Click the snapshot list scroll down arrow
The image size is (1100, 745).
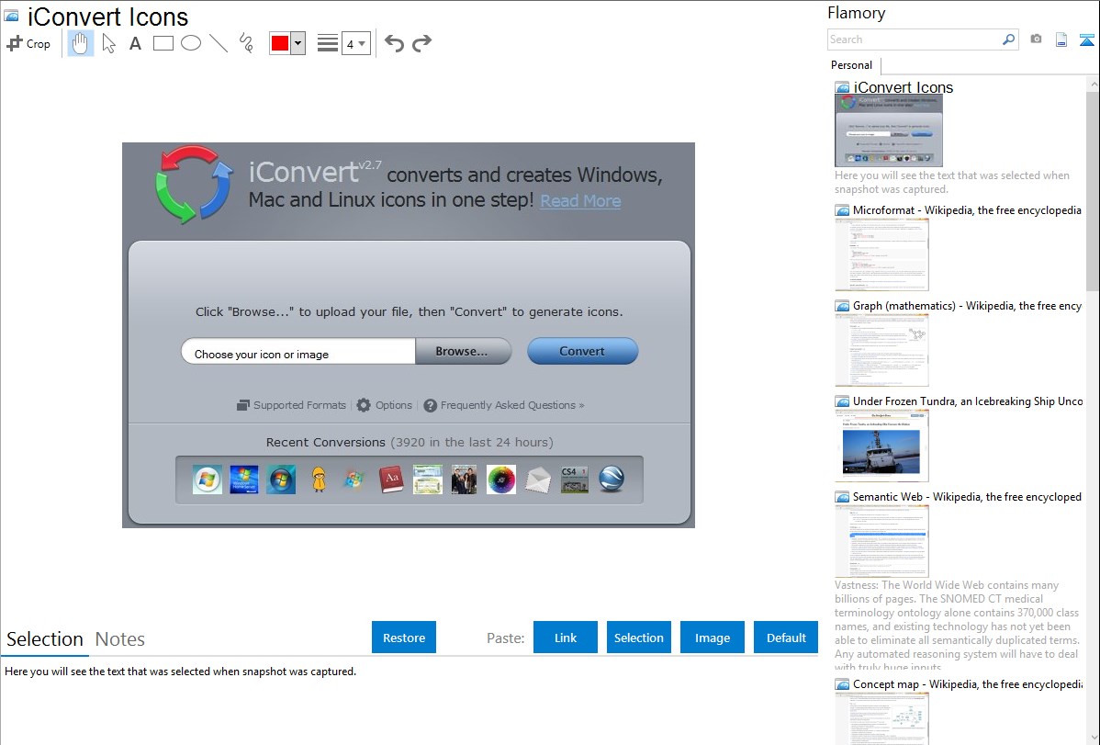click(x=1094, y=738)
